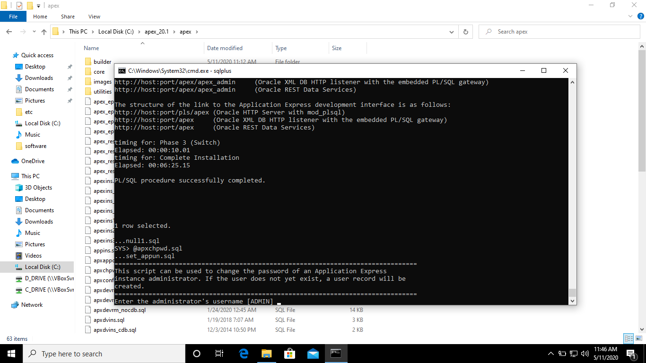Image resolution: width=646 pixels, height=363 pixels.
Task: Open the Mail app from the taskbar
Action: pos(312,353)
